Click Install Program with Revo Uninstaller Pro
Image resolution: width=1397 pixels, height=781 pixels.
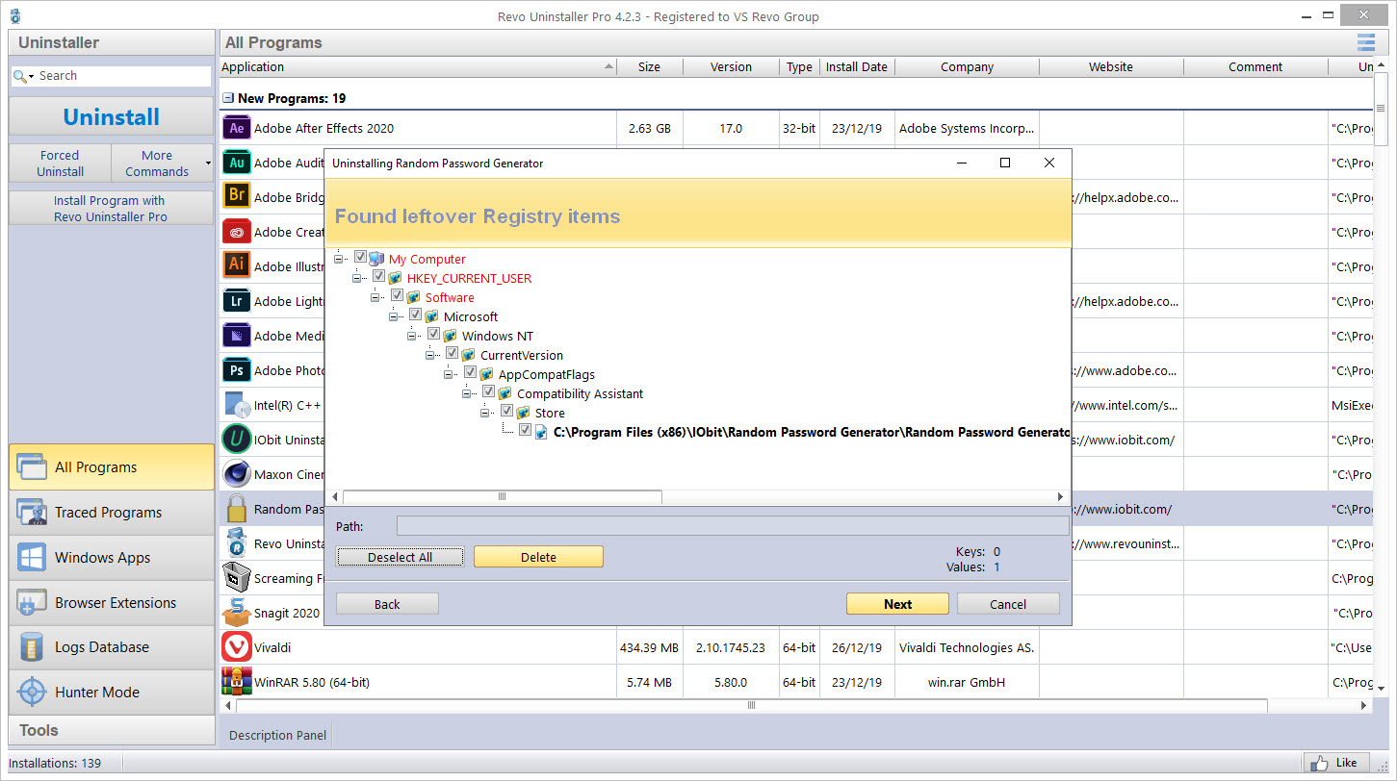[x=112, y=209]
